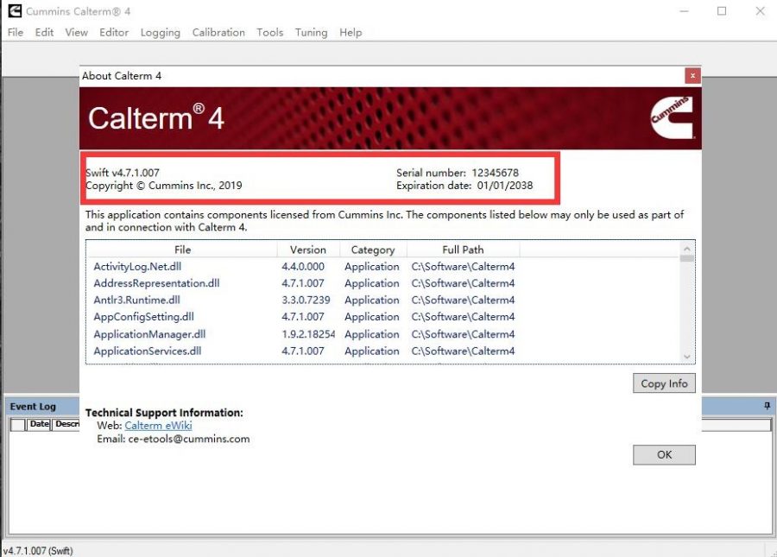Sort components by the Full Path column
Image resolution: width=777 pixels, height=557 pixels.
click(x=463, y=249)
